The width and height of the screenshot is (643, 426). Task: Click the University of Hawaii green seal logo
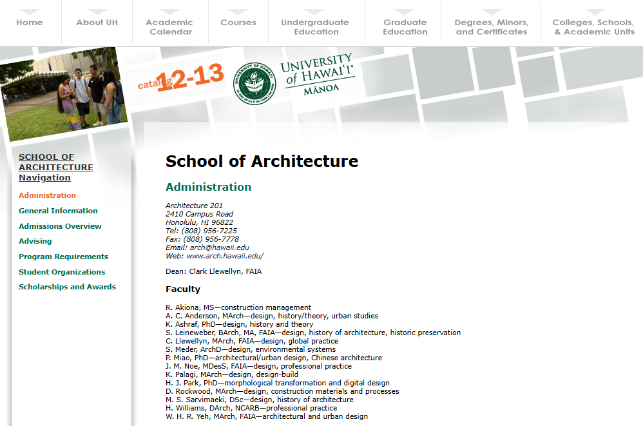(x=253, y=82)
